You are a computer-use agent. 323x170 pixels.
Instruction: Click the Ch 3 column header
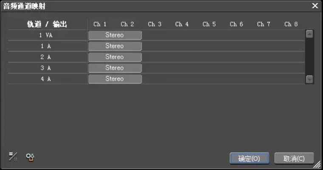[x=154, y=24]
